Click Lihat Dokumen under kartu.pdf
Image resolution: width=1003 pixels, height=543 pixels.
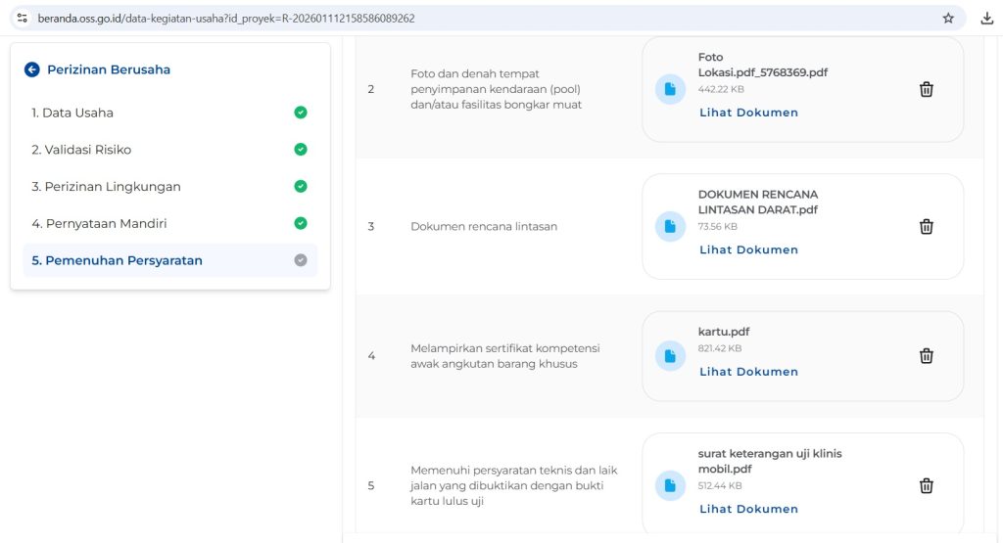[x=748, y=372]
